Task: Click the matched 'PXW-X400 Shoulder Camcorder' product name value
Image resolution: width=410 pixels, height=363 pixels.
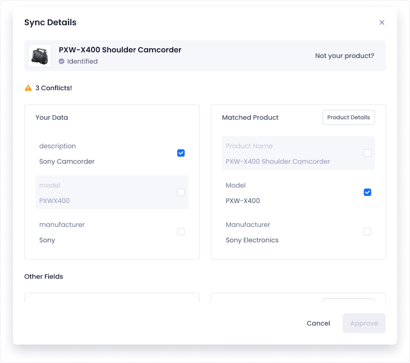Action: click(x=278, y=161)
